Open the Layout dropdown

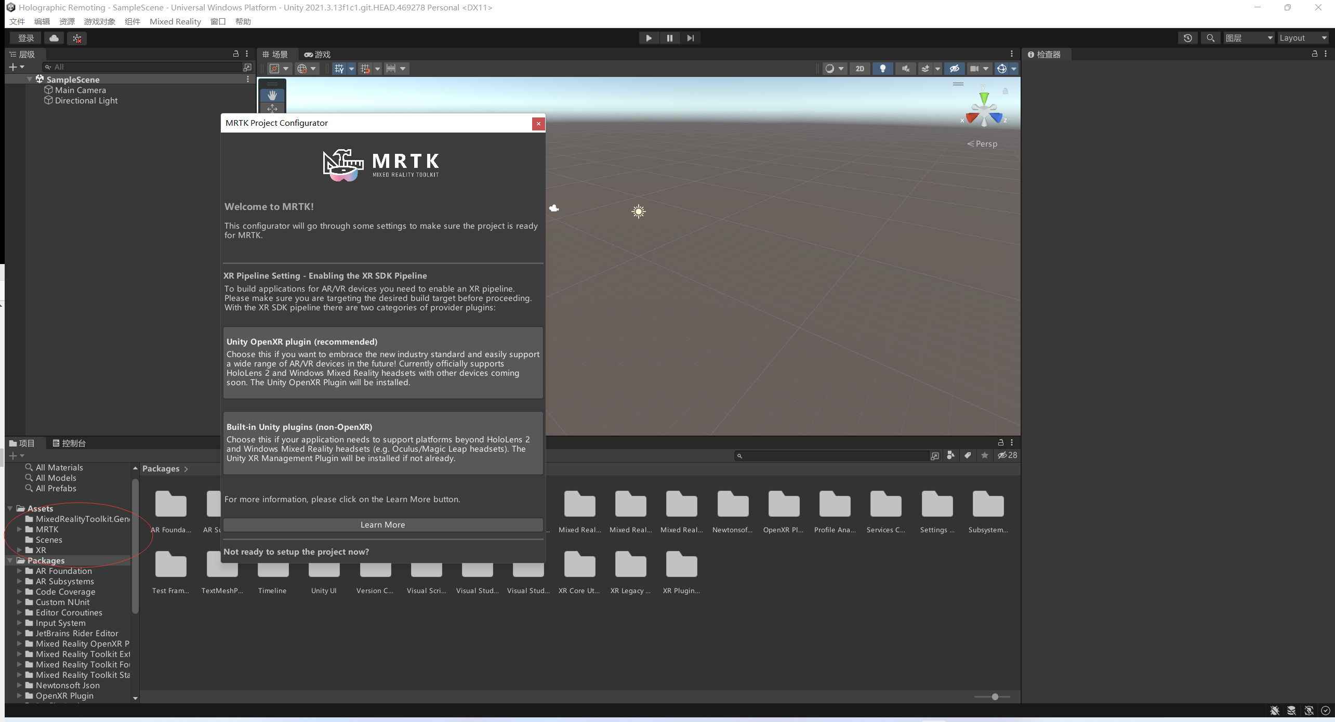point(1303,38)
